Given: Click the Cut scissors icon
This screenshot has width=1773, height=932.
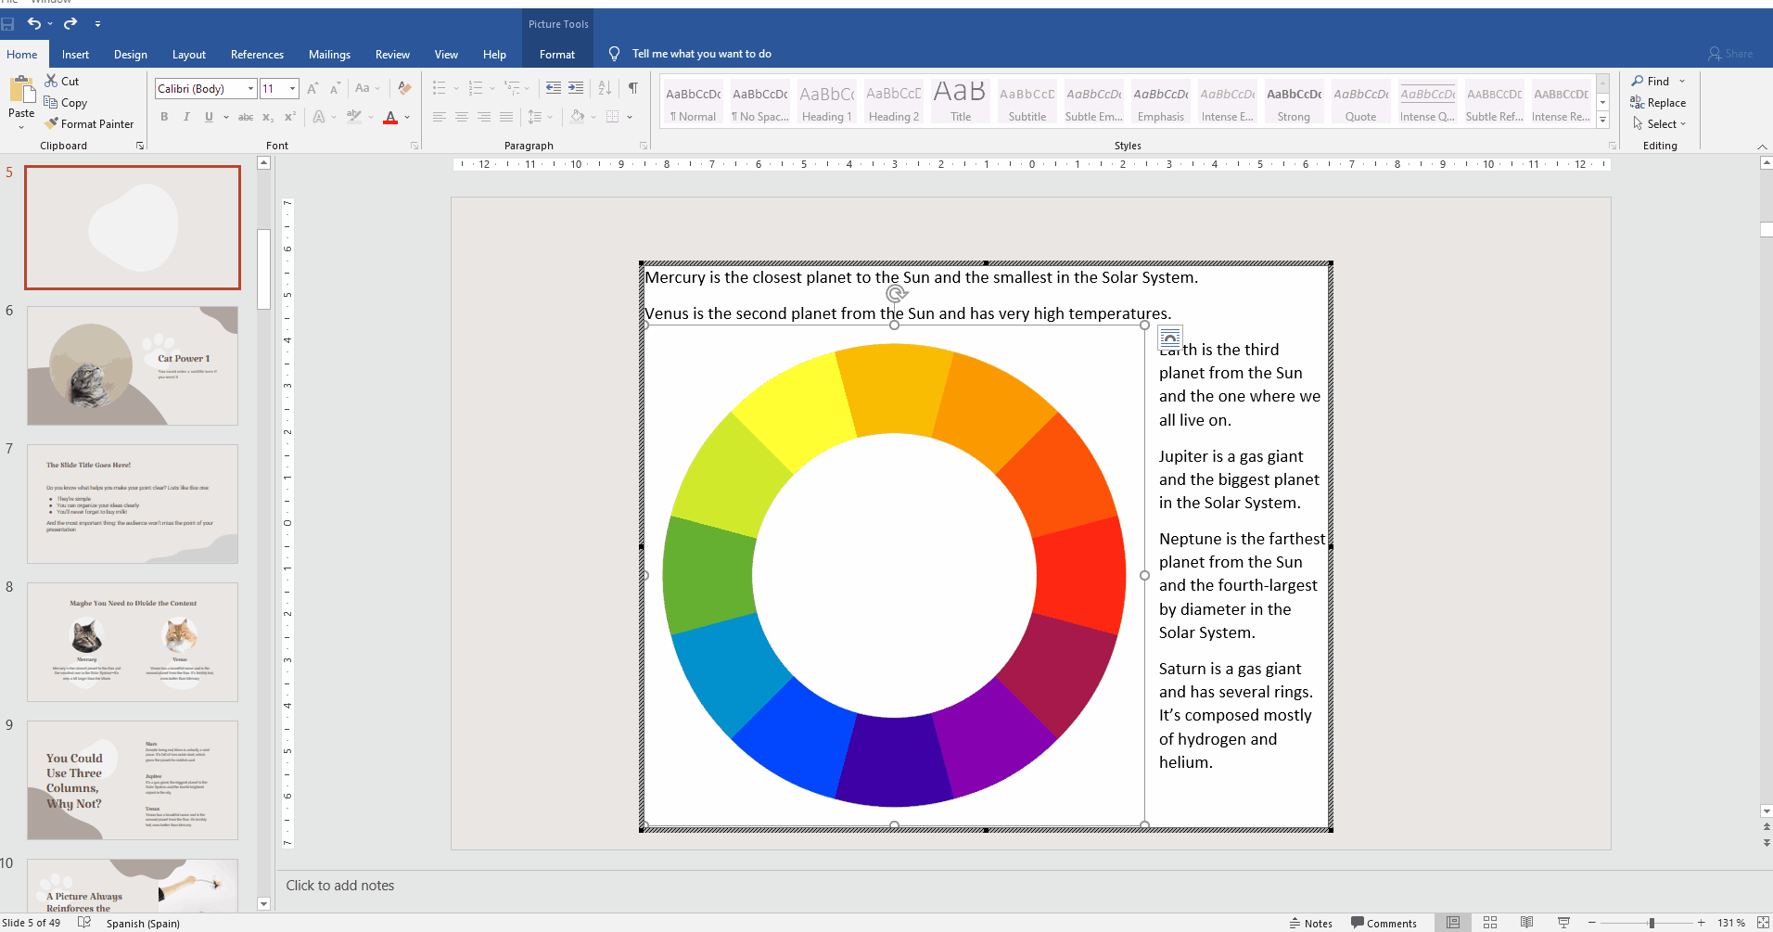Looking at the screenshot, I should [x=52, y=82].
